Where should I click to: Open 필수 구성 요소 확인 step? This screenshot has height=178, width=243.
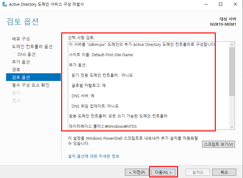31,85
